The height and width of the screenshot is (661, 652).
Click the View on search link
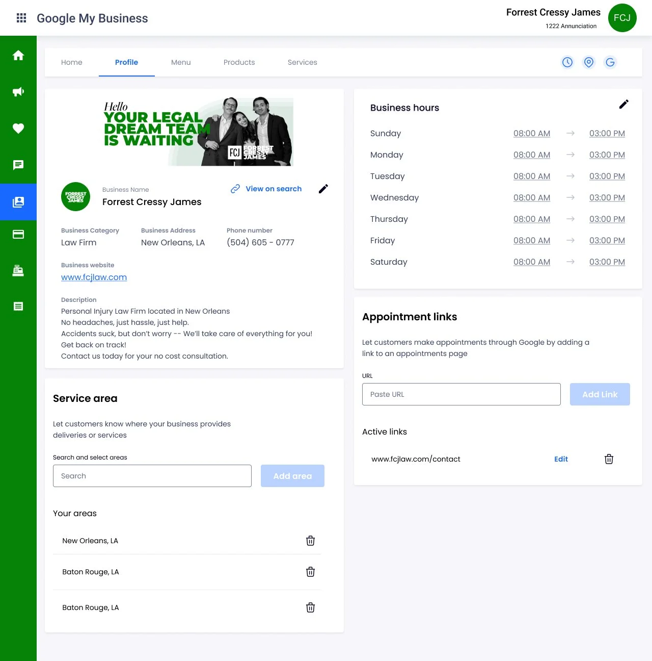(266, 189)
